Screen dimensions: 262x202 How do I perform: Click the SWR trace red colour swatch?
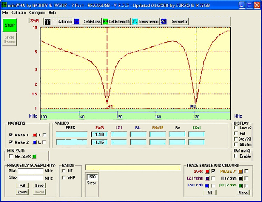207,172
